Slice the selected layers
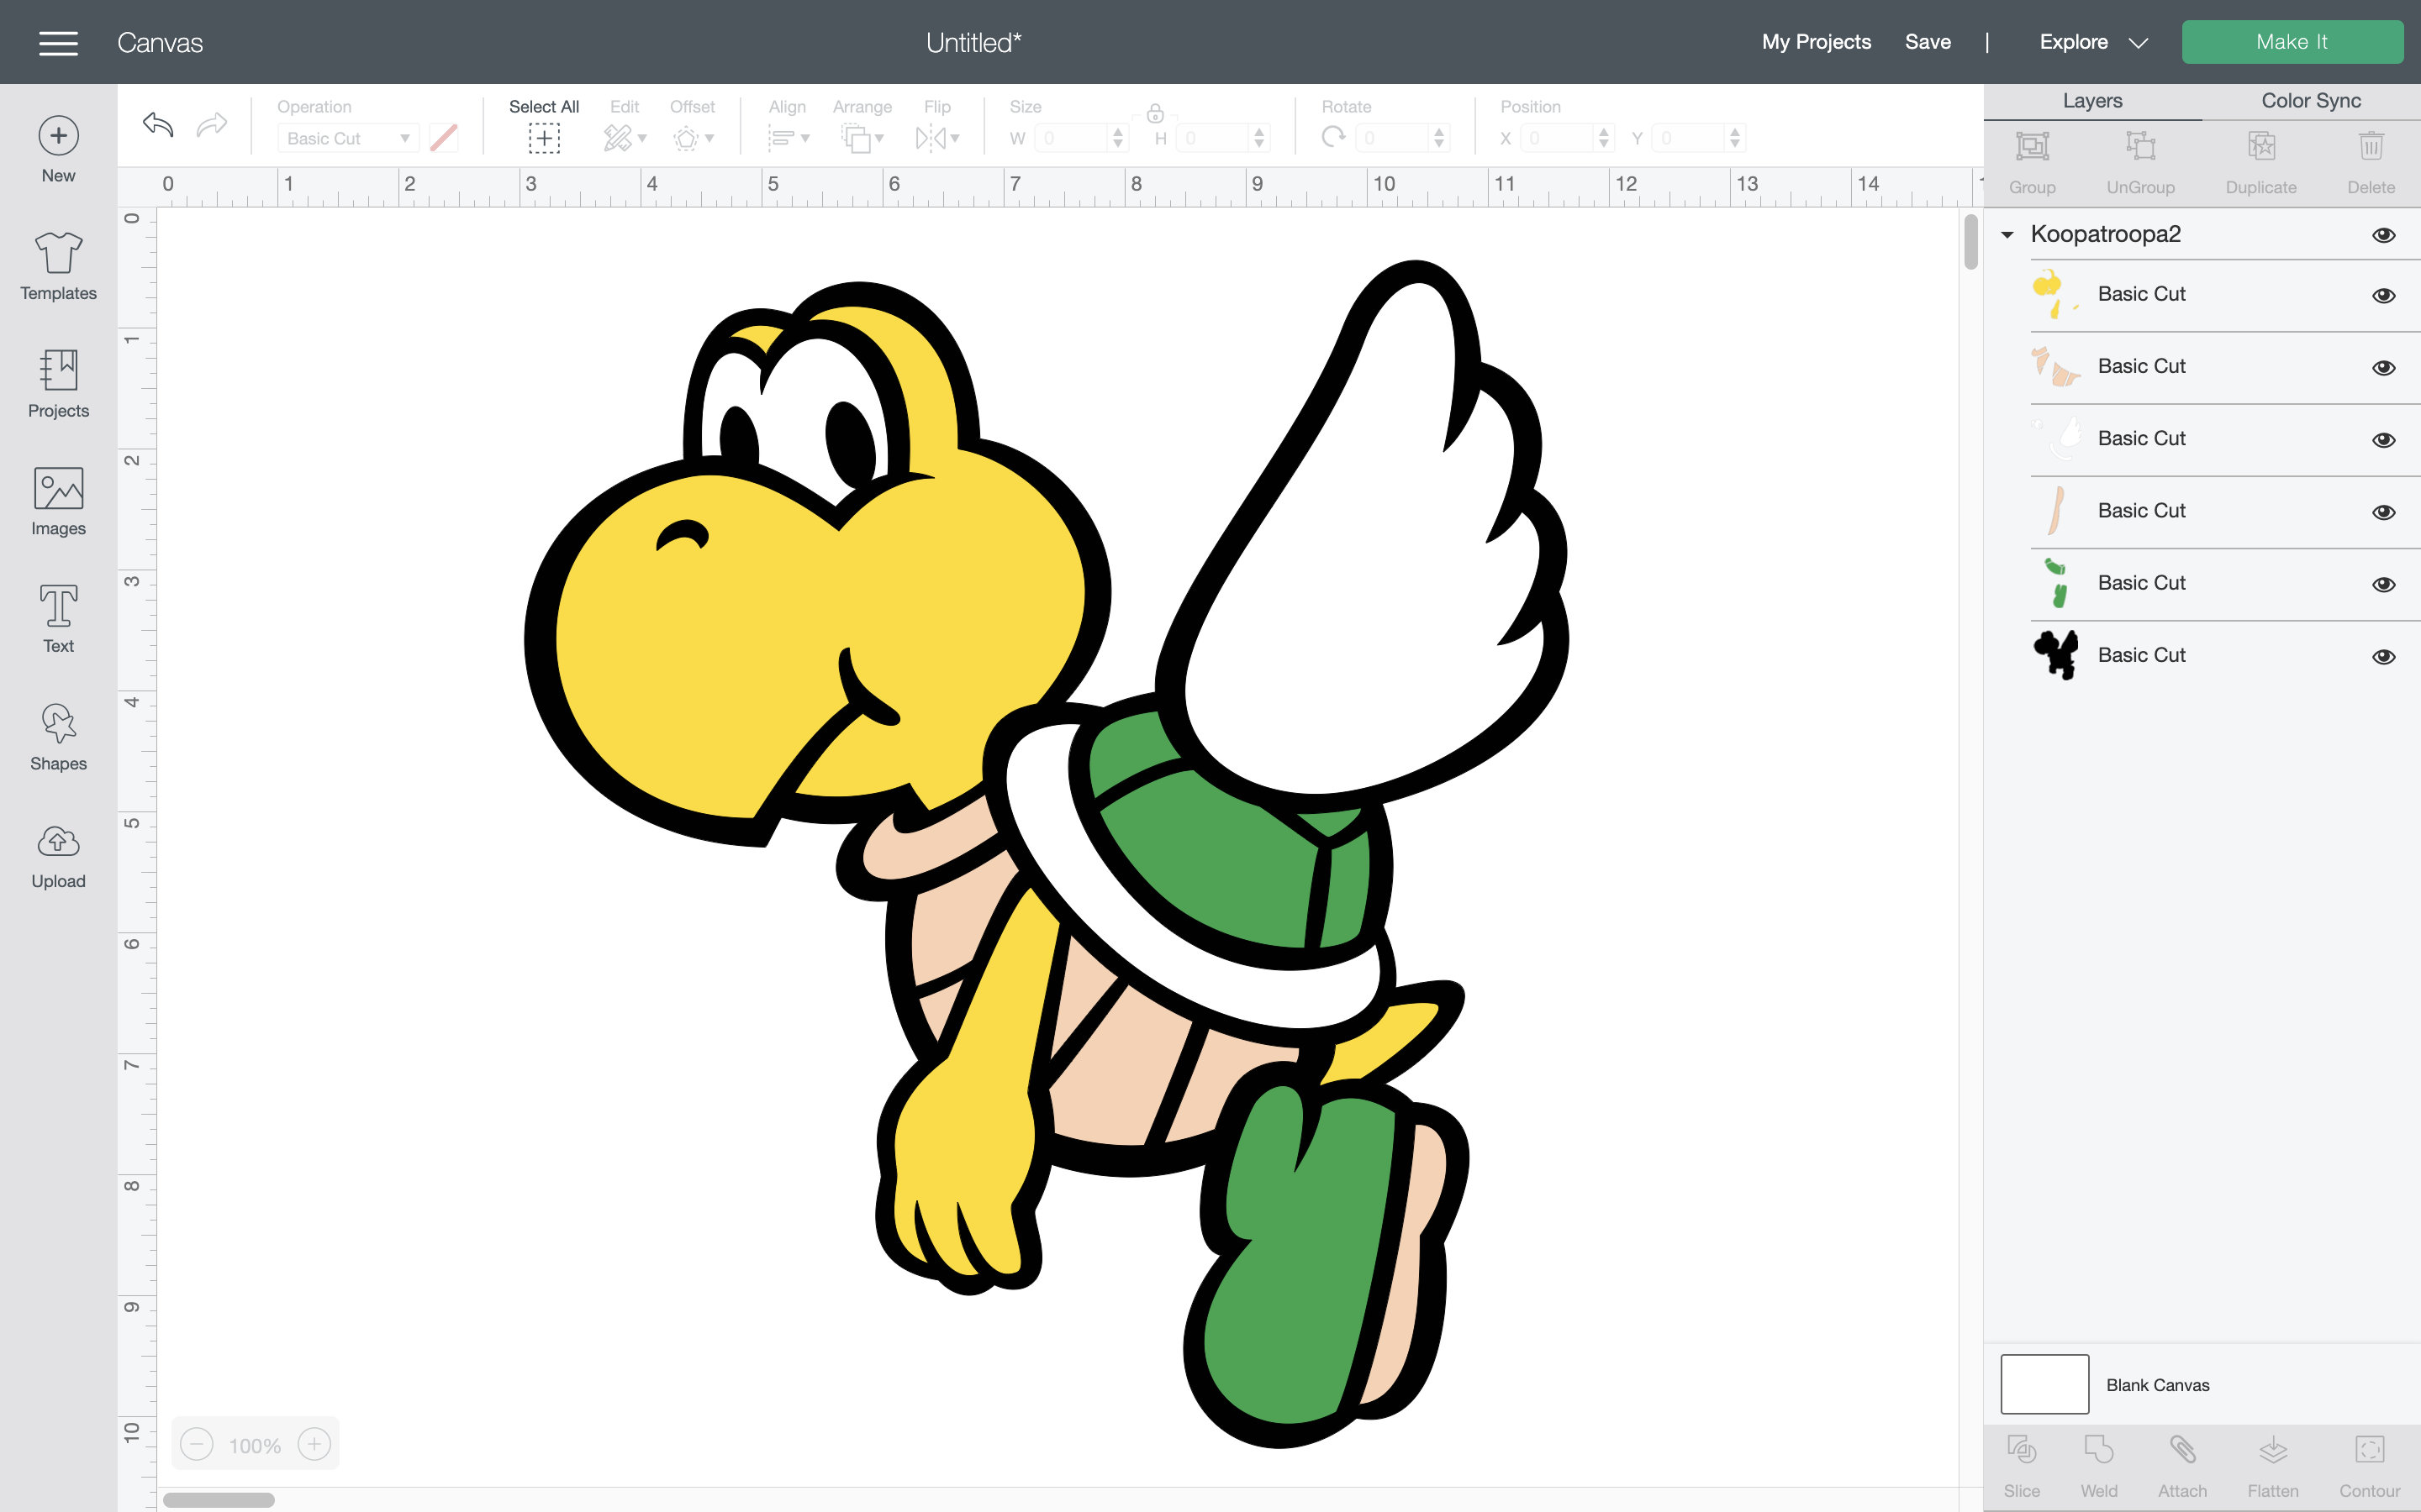 (2023, 1462)
